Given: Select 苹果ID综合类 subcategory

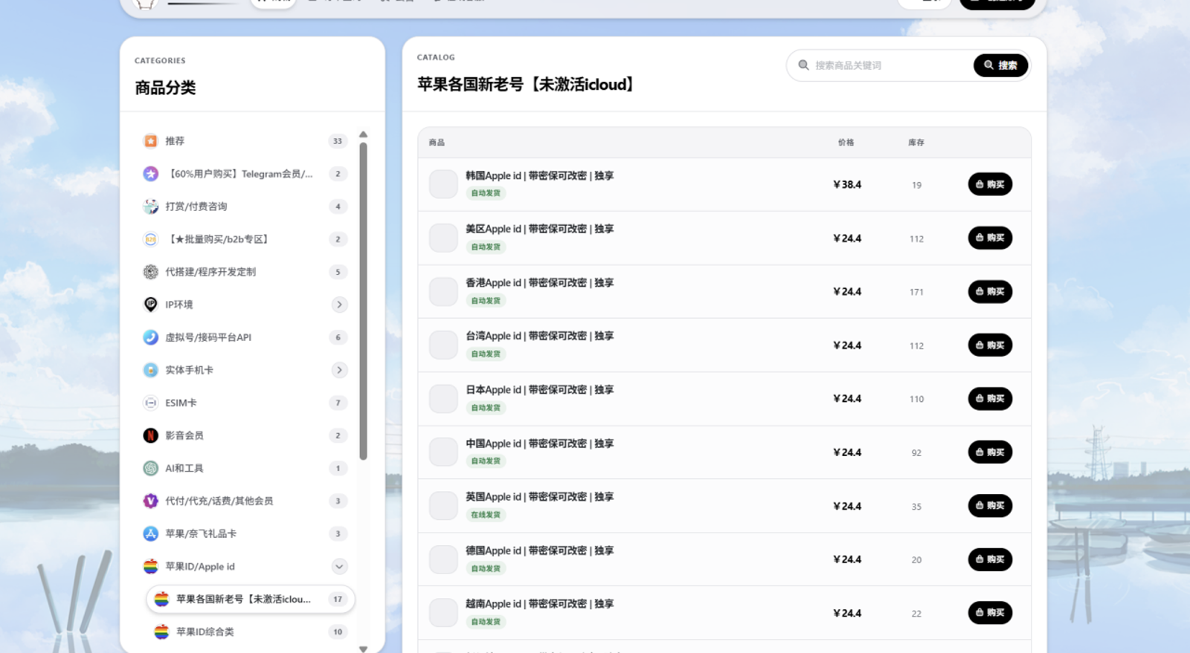Looking at the screenshot, I should pos(251,631).
